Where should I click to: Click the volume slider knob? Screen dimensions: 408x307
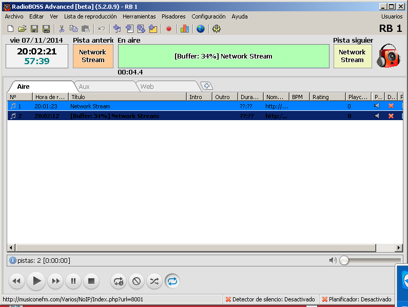point(344,260)
